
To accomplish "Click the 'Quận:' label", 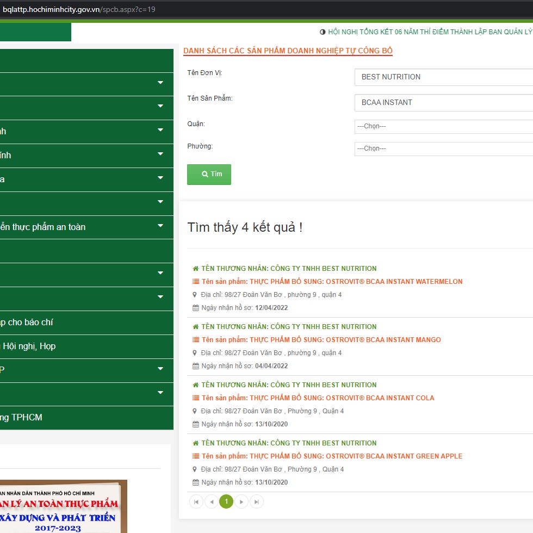I will (x=196, y=124).
